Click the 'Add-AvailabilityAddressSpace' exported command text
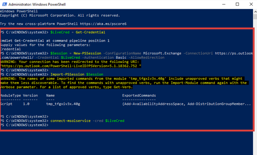The width and height of the screenshot is (257, 155). click(154, 104)
